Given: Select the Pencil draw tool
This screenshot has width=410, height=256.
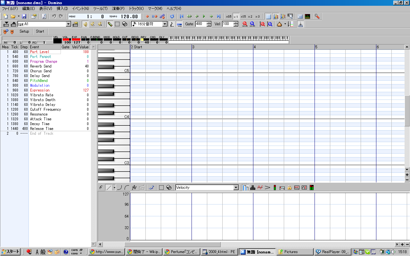Looking at the screenshot, I should tap(110, 24).
